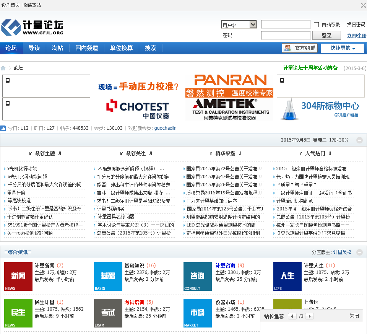Open the 基础知识 forum link
The width and height of the screenshot is (367, 334).
(134, 266)
